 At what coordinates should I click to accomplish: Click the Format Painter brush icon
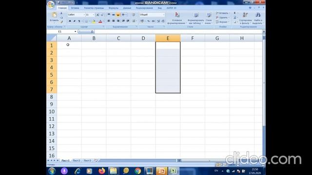tap(61, 21)
